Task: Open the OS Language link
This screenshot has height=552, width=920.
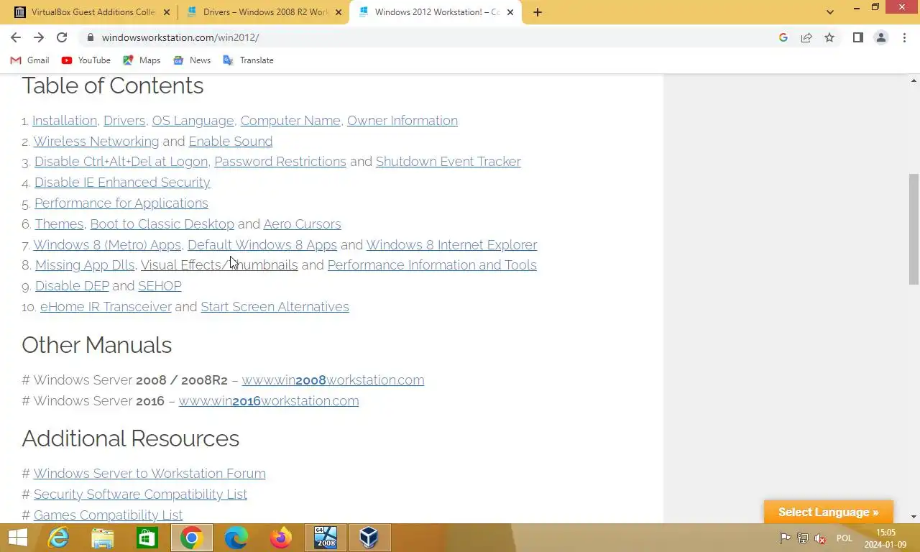Action: pyautogui.click(x=193, y=121)
